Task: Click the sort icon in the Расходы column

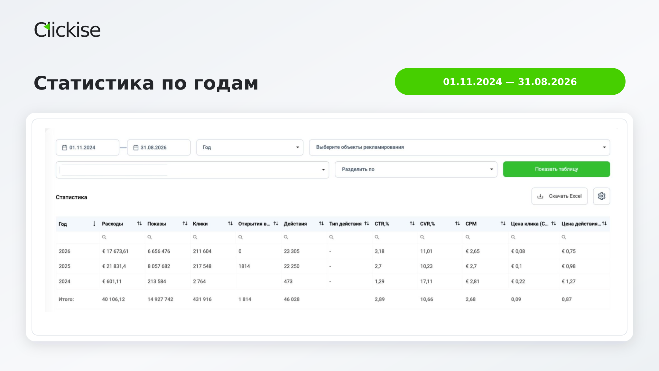Action: (139, 224)
